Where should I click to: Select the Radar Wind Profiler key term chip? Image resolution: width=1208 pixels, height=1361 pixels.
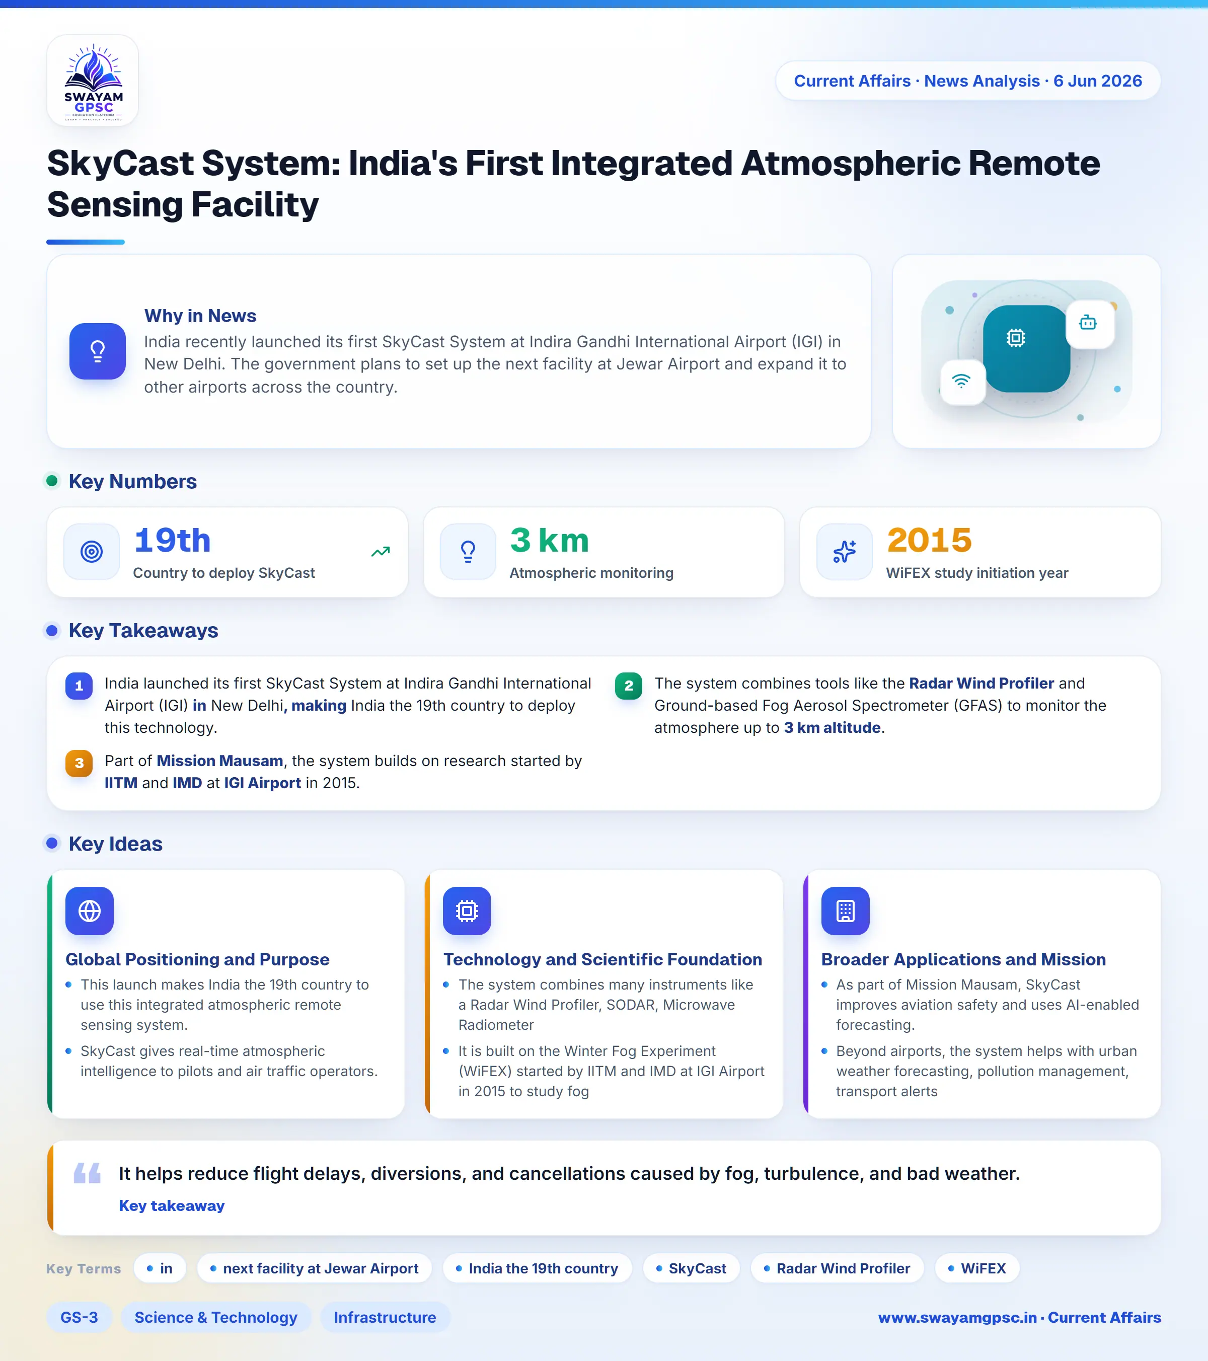point(837,1268)
